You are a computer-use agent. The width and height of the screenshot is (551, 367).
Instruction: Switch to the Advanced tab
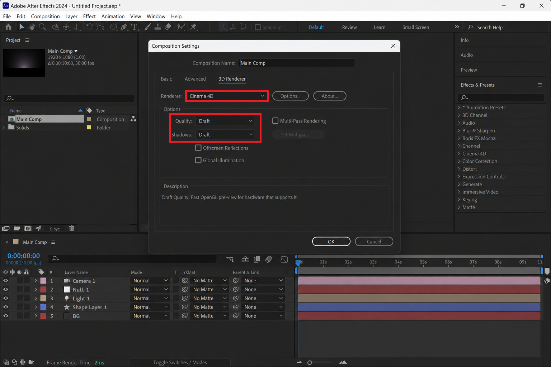pos(195,79)
